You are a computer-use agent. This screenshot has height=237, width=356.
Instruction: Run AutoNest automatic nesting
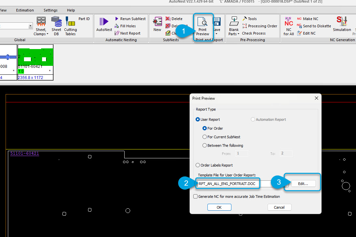pyautogui.click(x=104, y=25)
